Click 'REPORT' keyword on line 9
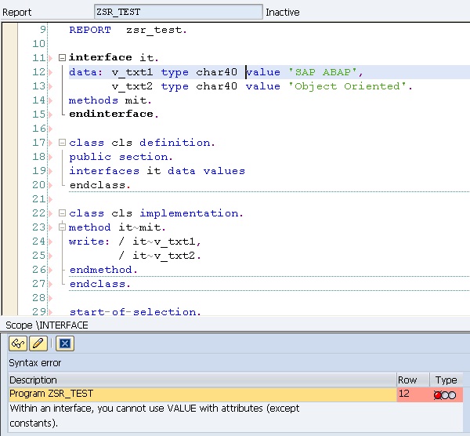This screenshot has width=470, height=436. (90, 30)
